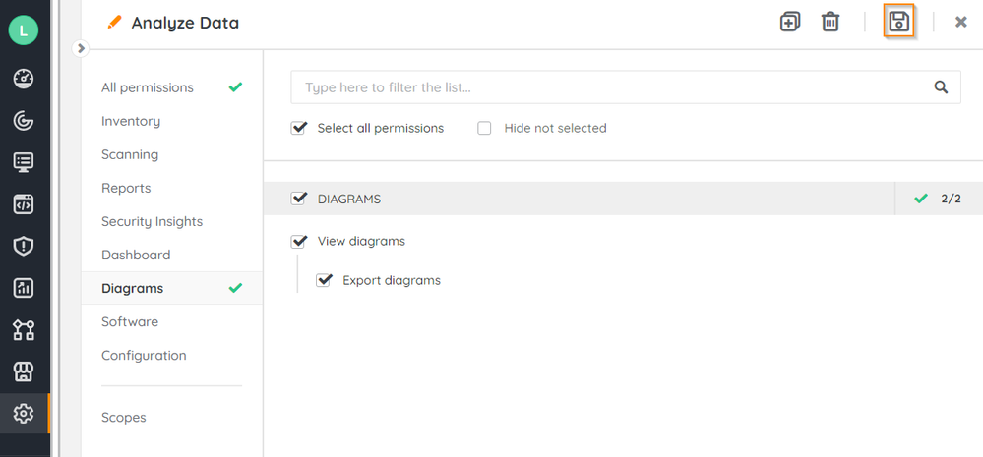Click the delete trash icon

pyautogui.click(x=830, y=22)
